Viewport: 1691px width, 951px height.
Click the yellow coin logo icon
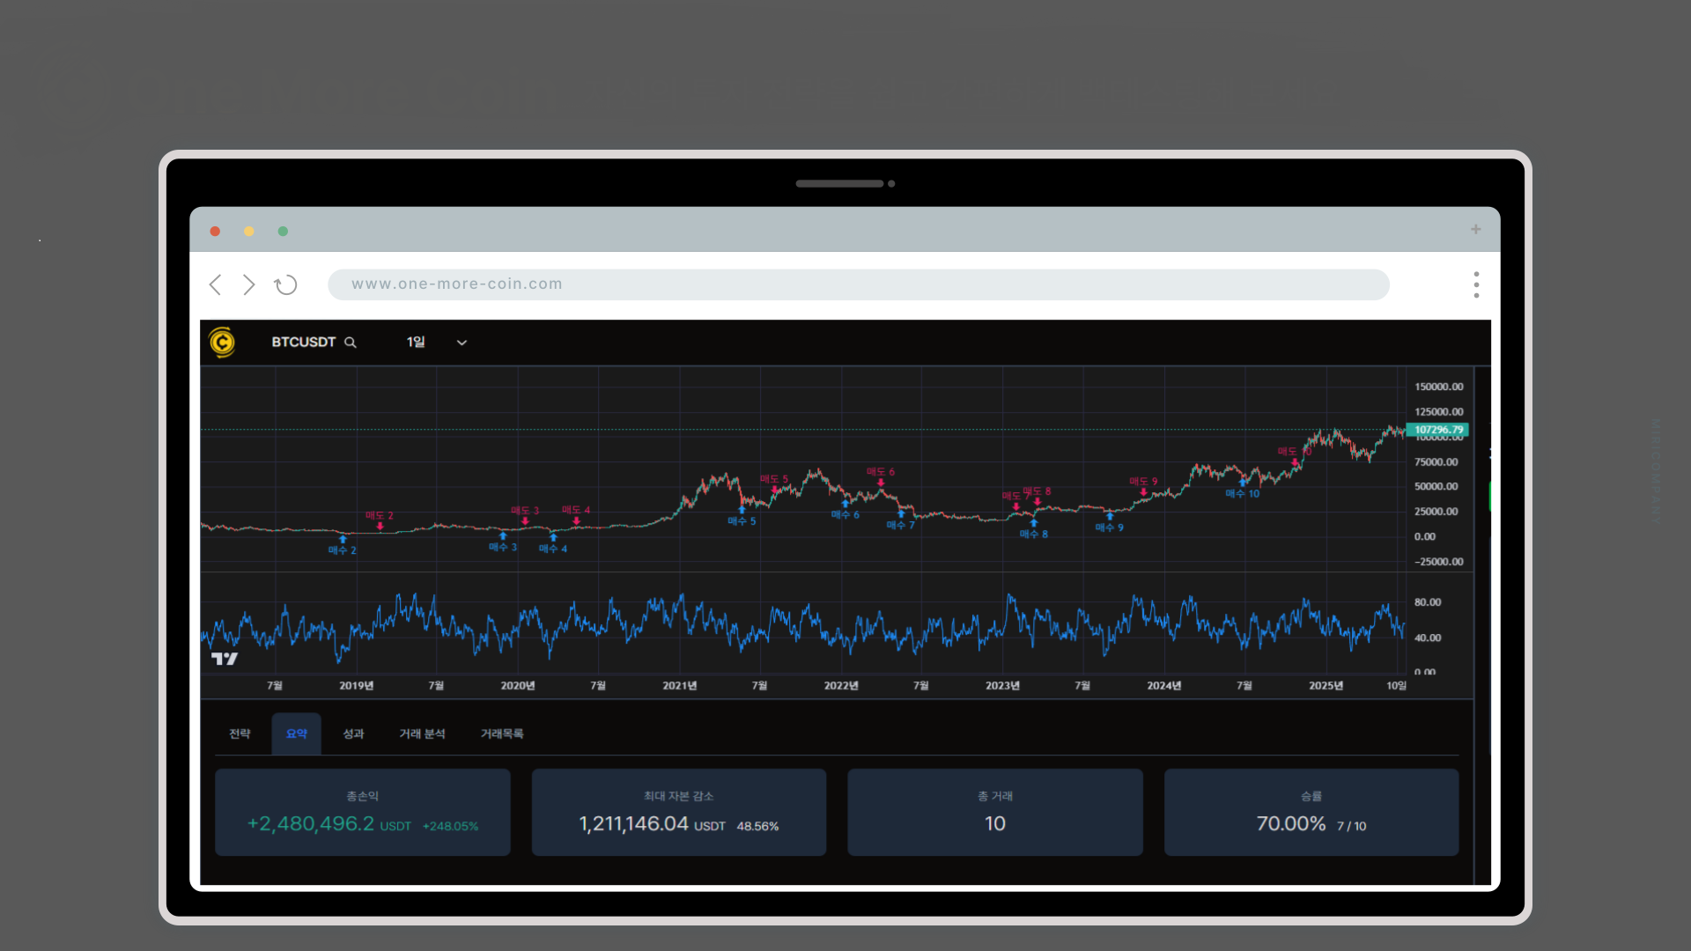point(222,342)
